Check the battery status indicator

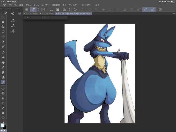(x=173, y=2)
